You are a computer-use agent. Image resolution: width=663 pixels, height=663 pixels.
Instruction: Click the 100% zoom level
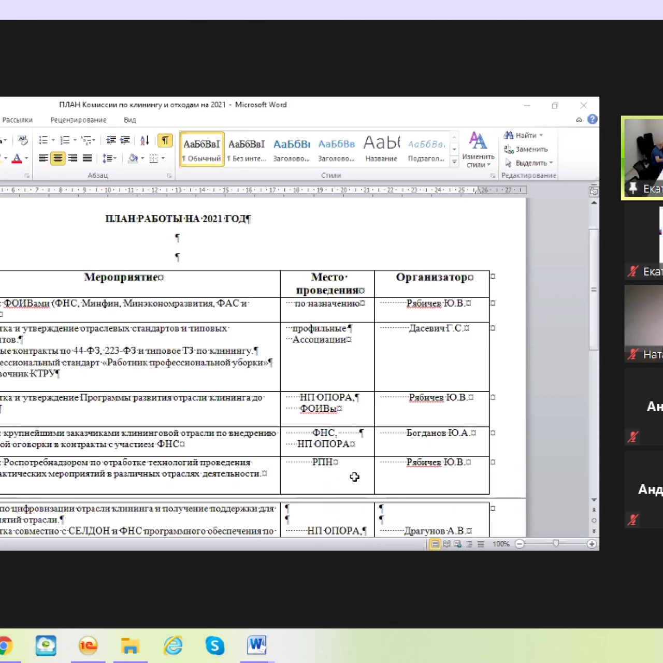[501, 544]
